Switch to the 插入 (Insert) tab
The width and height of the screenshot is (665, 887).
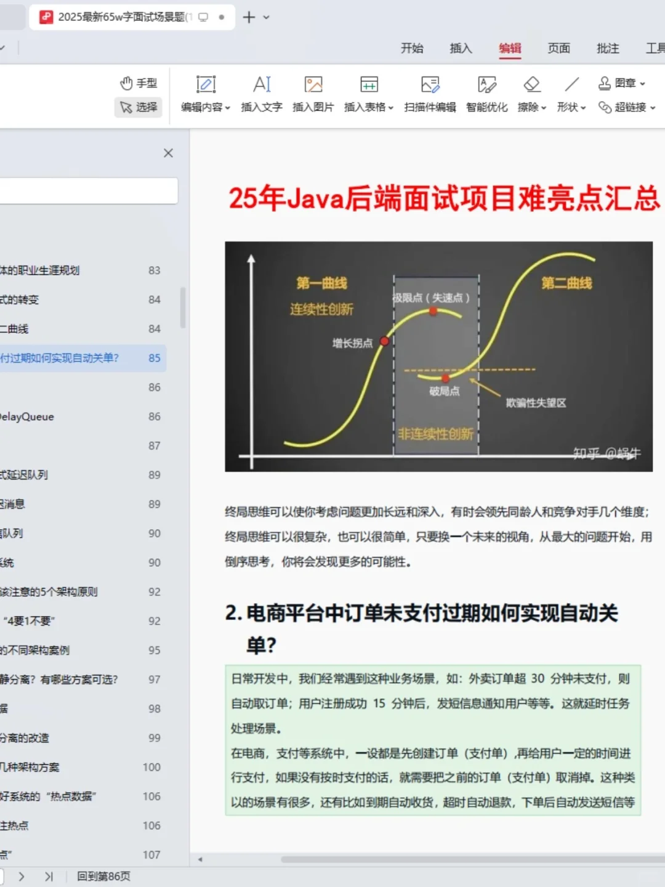tap(461, 48)
